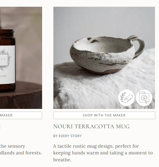159x167 pixels.
Task: Click the threaded rim of the amber jar
Action: (7, 31)
